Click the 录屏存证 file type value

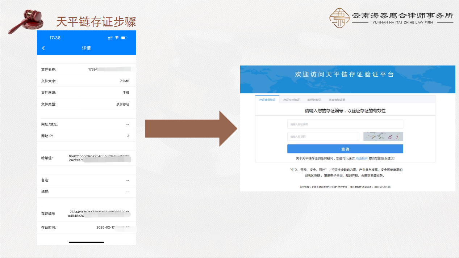[123, 104]
